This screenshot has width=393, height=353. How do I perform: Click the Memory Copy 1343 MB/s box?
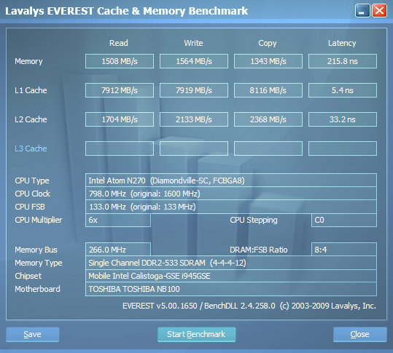[268, 61]
